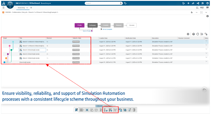This screenshot has width=211, height=114.
Task: Click the Complete maturity state box
Action: 105,25
